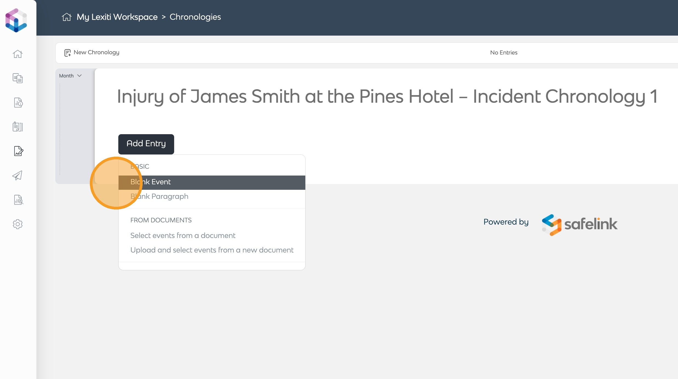Screen dimensions: 678x379
Task: Go to My Lexiti Workspace breadcrumb
Action: 117,17
